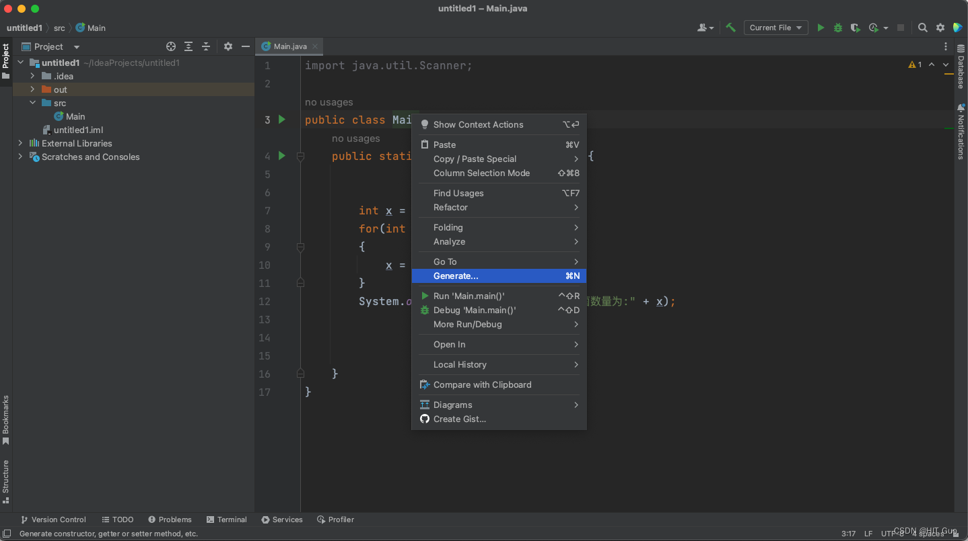Toggle the Terminal tool window
Screen dimensions: 968x541
(227, 519)
